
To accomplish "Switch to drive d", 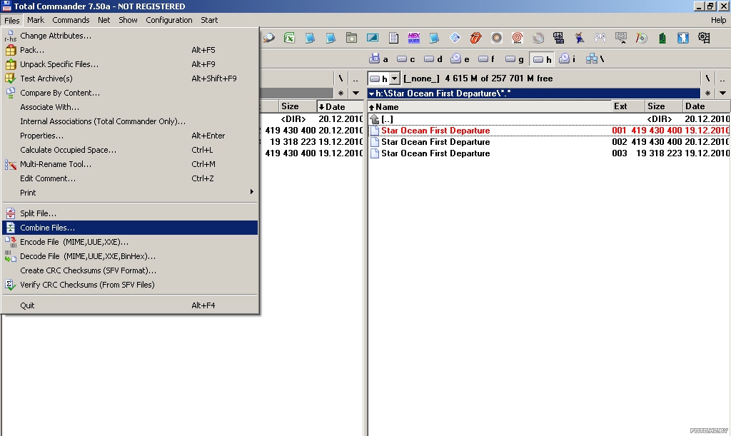I will point(433,59).
